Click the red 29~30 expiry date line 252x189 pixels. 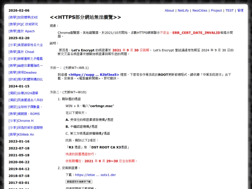[101, 161]
